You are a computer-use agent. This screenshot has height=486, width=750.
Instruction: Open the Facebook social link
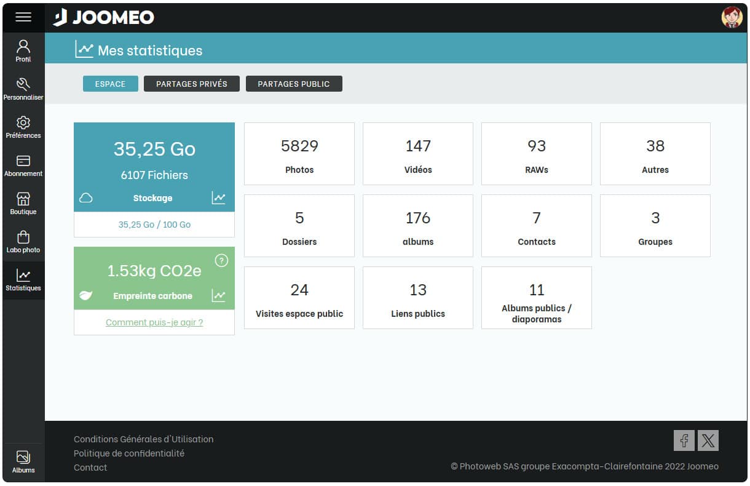[x=684, y=440]
